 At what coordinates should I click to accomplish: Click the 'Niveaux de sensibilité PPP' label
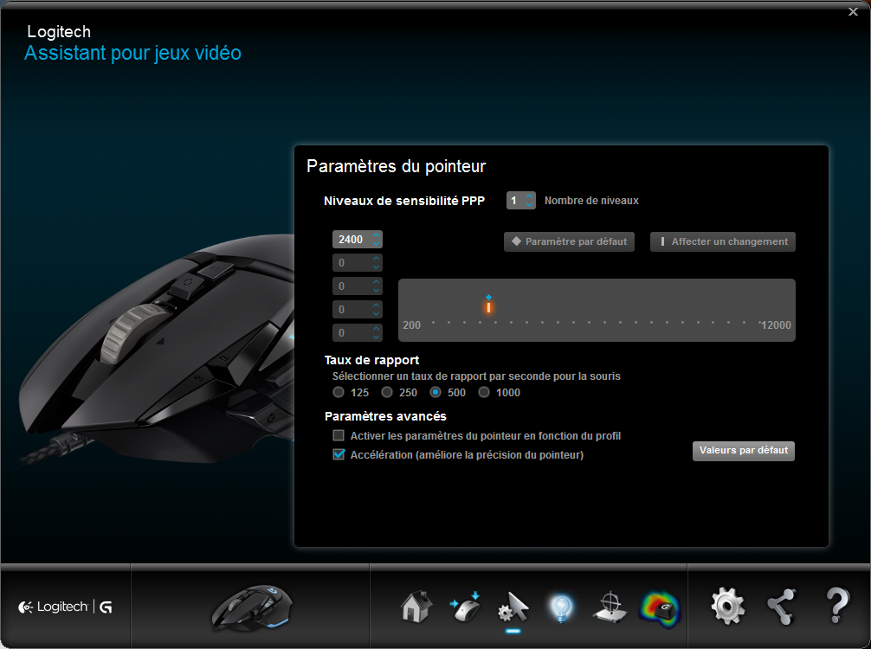tap(404, 201)
